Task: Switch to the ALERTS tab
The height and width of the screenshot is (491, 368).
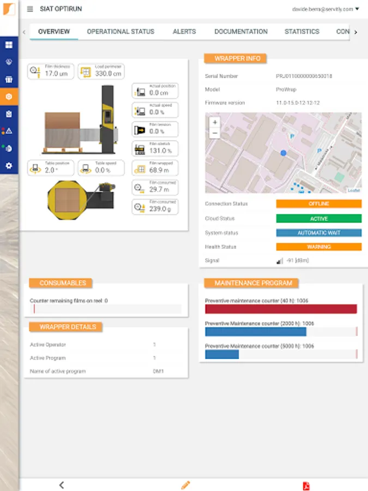Action: point(184,32)
